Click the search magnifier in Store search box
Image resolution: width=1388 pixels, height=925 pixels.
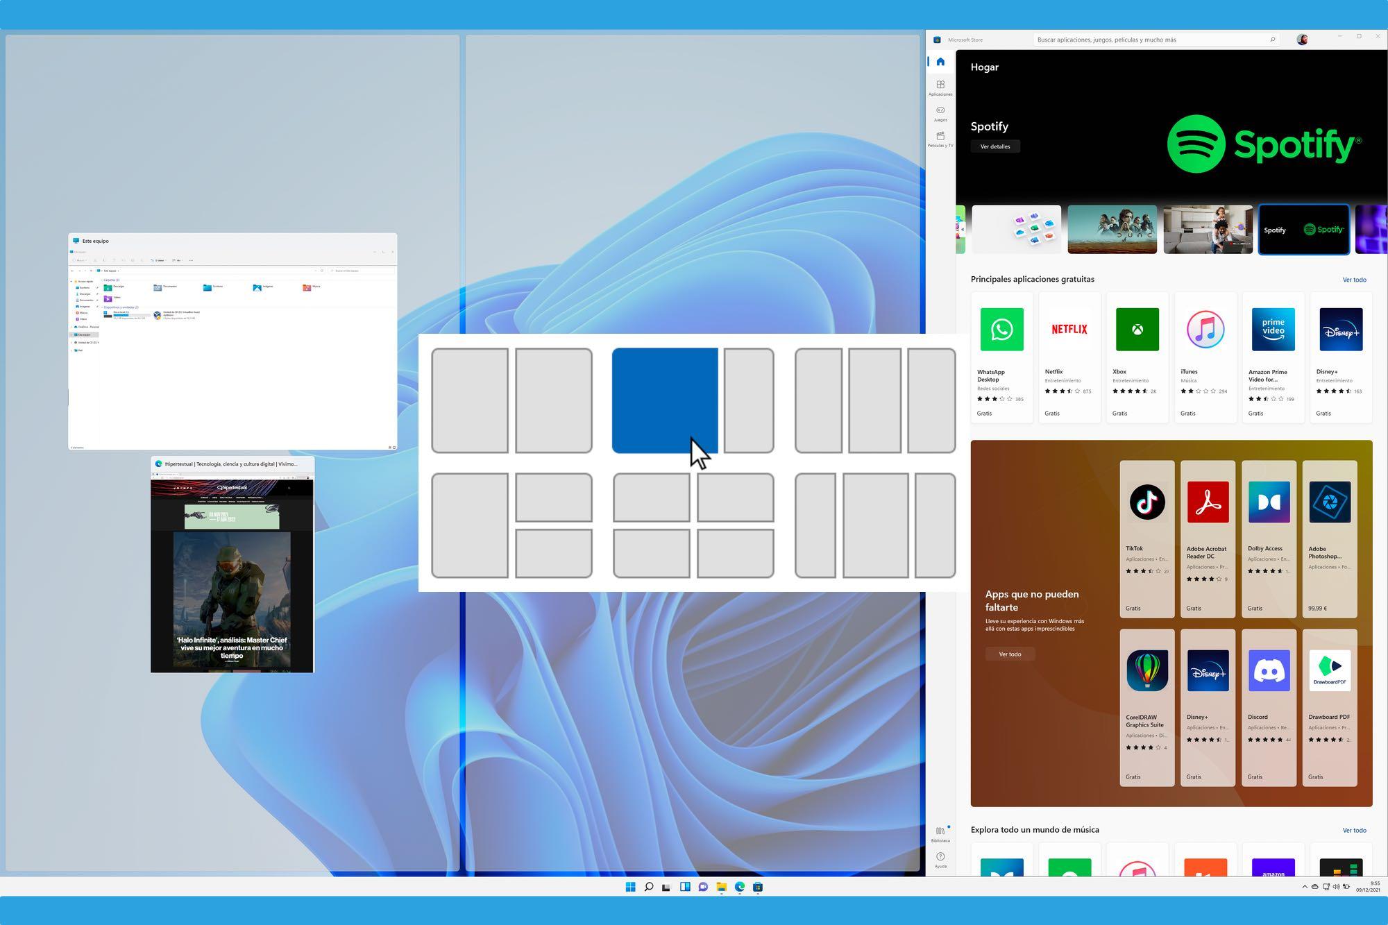(1272, 40)
